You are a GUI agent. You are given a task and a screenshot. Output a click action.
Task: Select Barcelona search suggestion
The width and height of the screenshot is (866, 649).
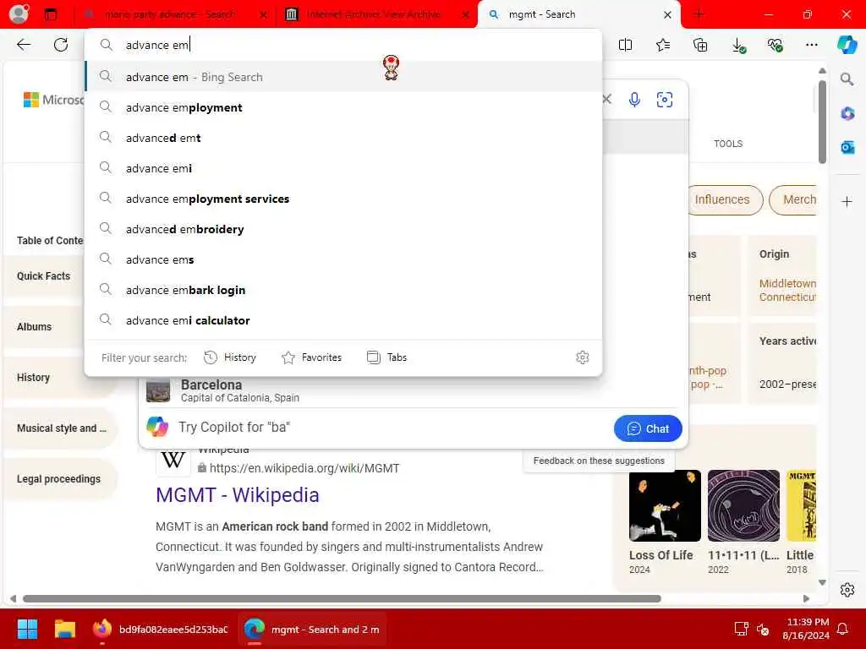408,390
